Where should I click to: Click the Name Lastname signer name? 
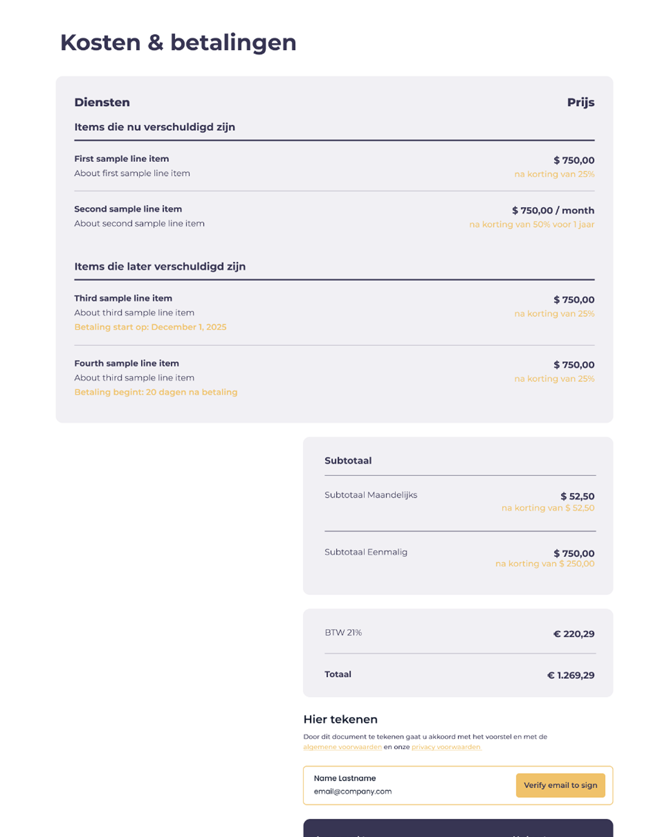(345, 778)
